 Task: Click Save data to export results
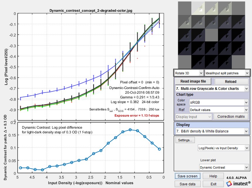pos(188,184)
